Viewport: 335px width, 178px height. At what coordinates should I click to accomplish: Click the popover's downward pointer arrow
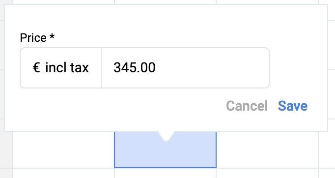[166, 136]
